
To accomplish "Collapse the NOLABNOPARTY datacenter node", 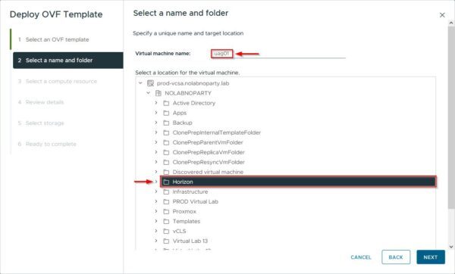I will pyautogui.click(x=149, y=93).
